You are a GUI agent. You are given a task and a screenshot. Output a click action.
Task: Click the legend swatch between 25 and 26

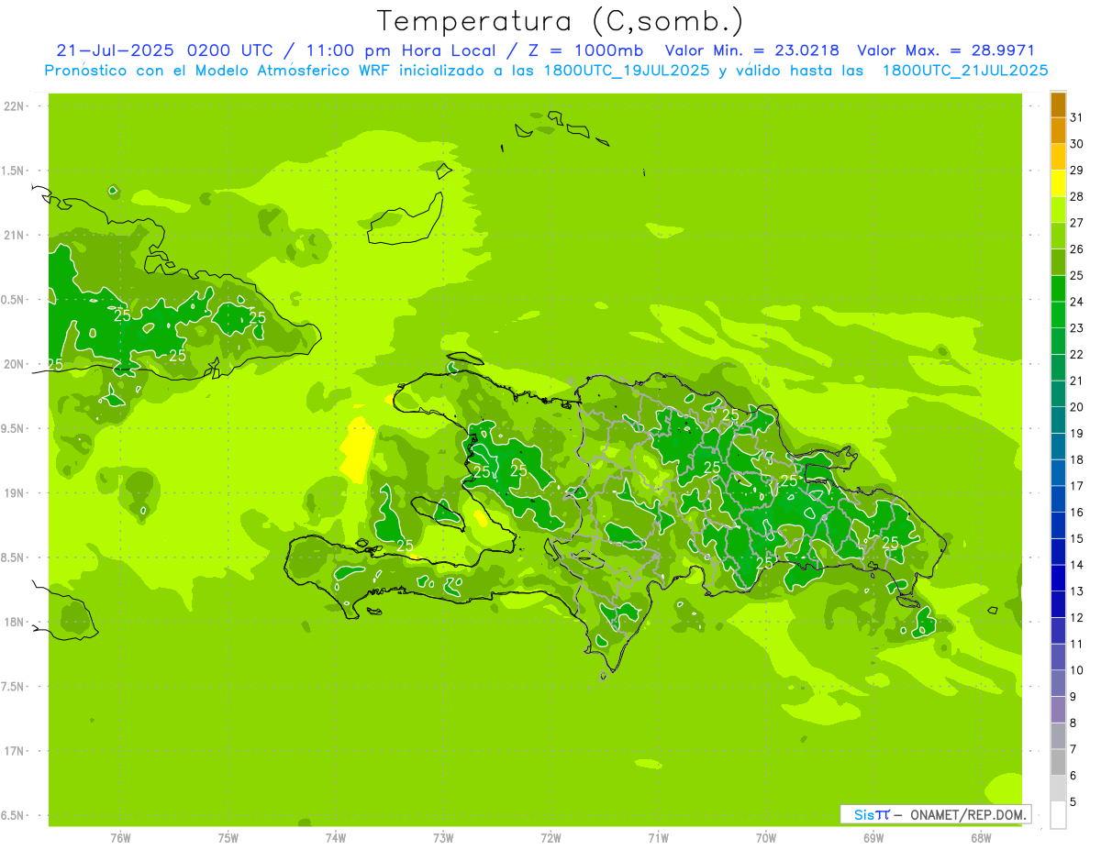click(x=1058, y=262)
